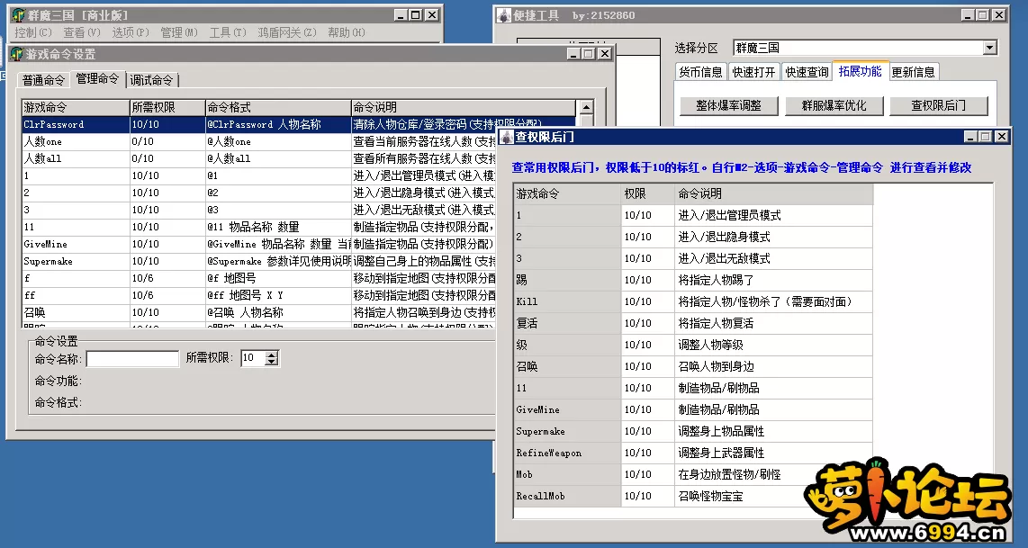
Task: Minimize the 群魔三国 main window
Action: 401,15
